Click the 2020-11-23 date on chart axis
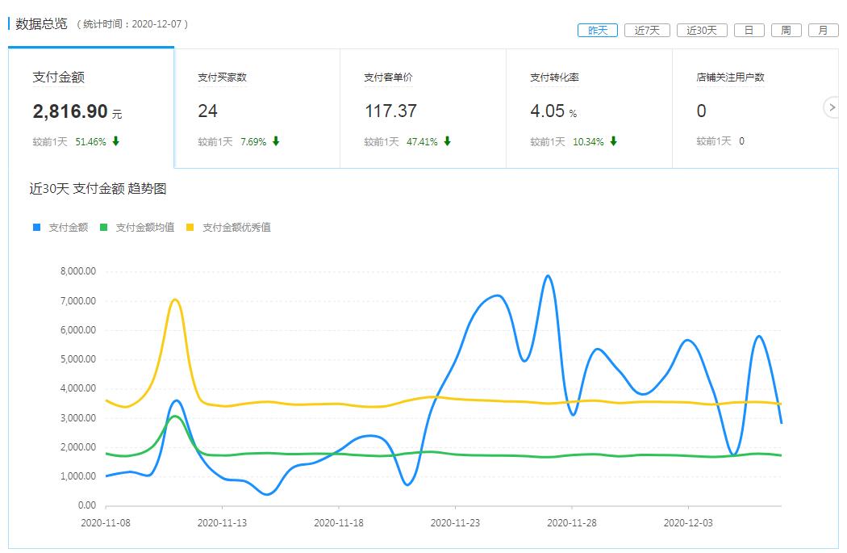The width and height of the screenshot is (847, 553). pos(455,522)
